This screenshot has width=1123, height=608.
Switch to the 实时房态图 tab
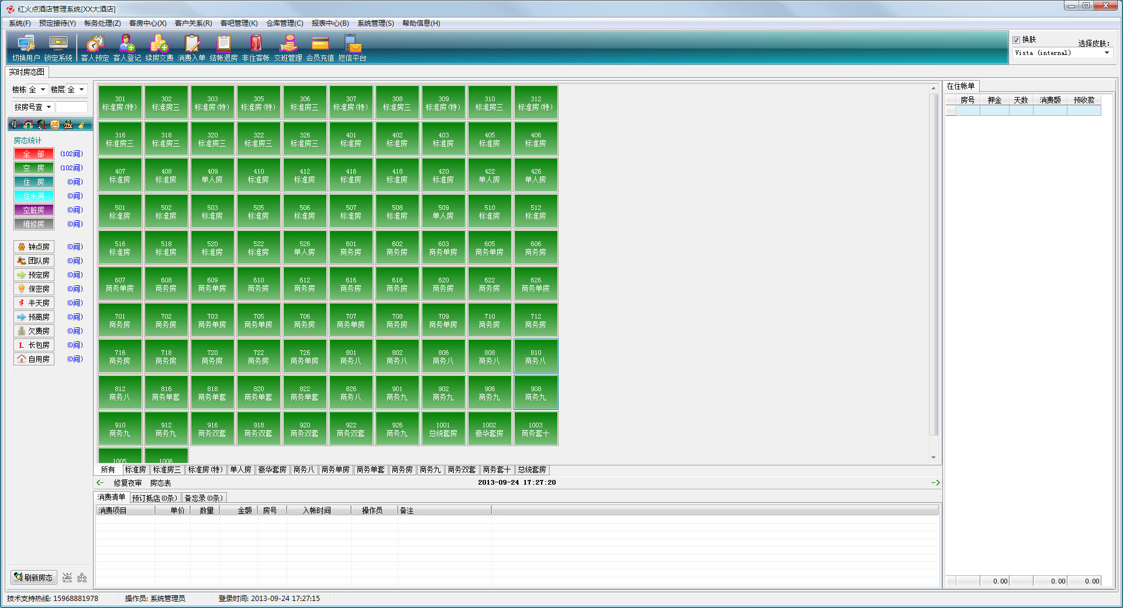click(27, 72)
